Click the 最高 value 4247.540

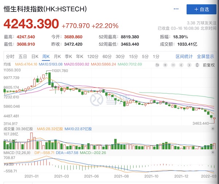tap(26, 37)
